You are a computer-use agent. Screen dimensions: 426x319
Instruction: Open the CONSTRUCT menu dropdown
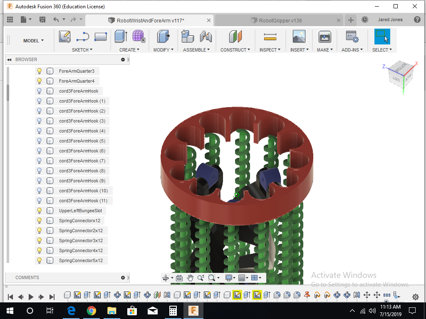point(235,50)
